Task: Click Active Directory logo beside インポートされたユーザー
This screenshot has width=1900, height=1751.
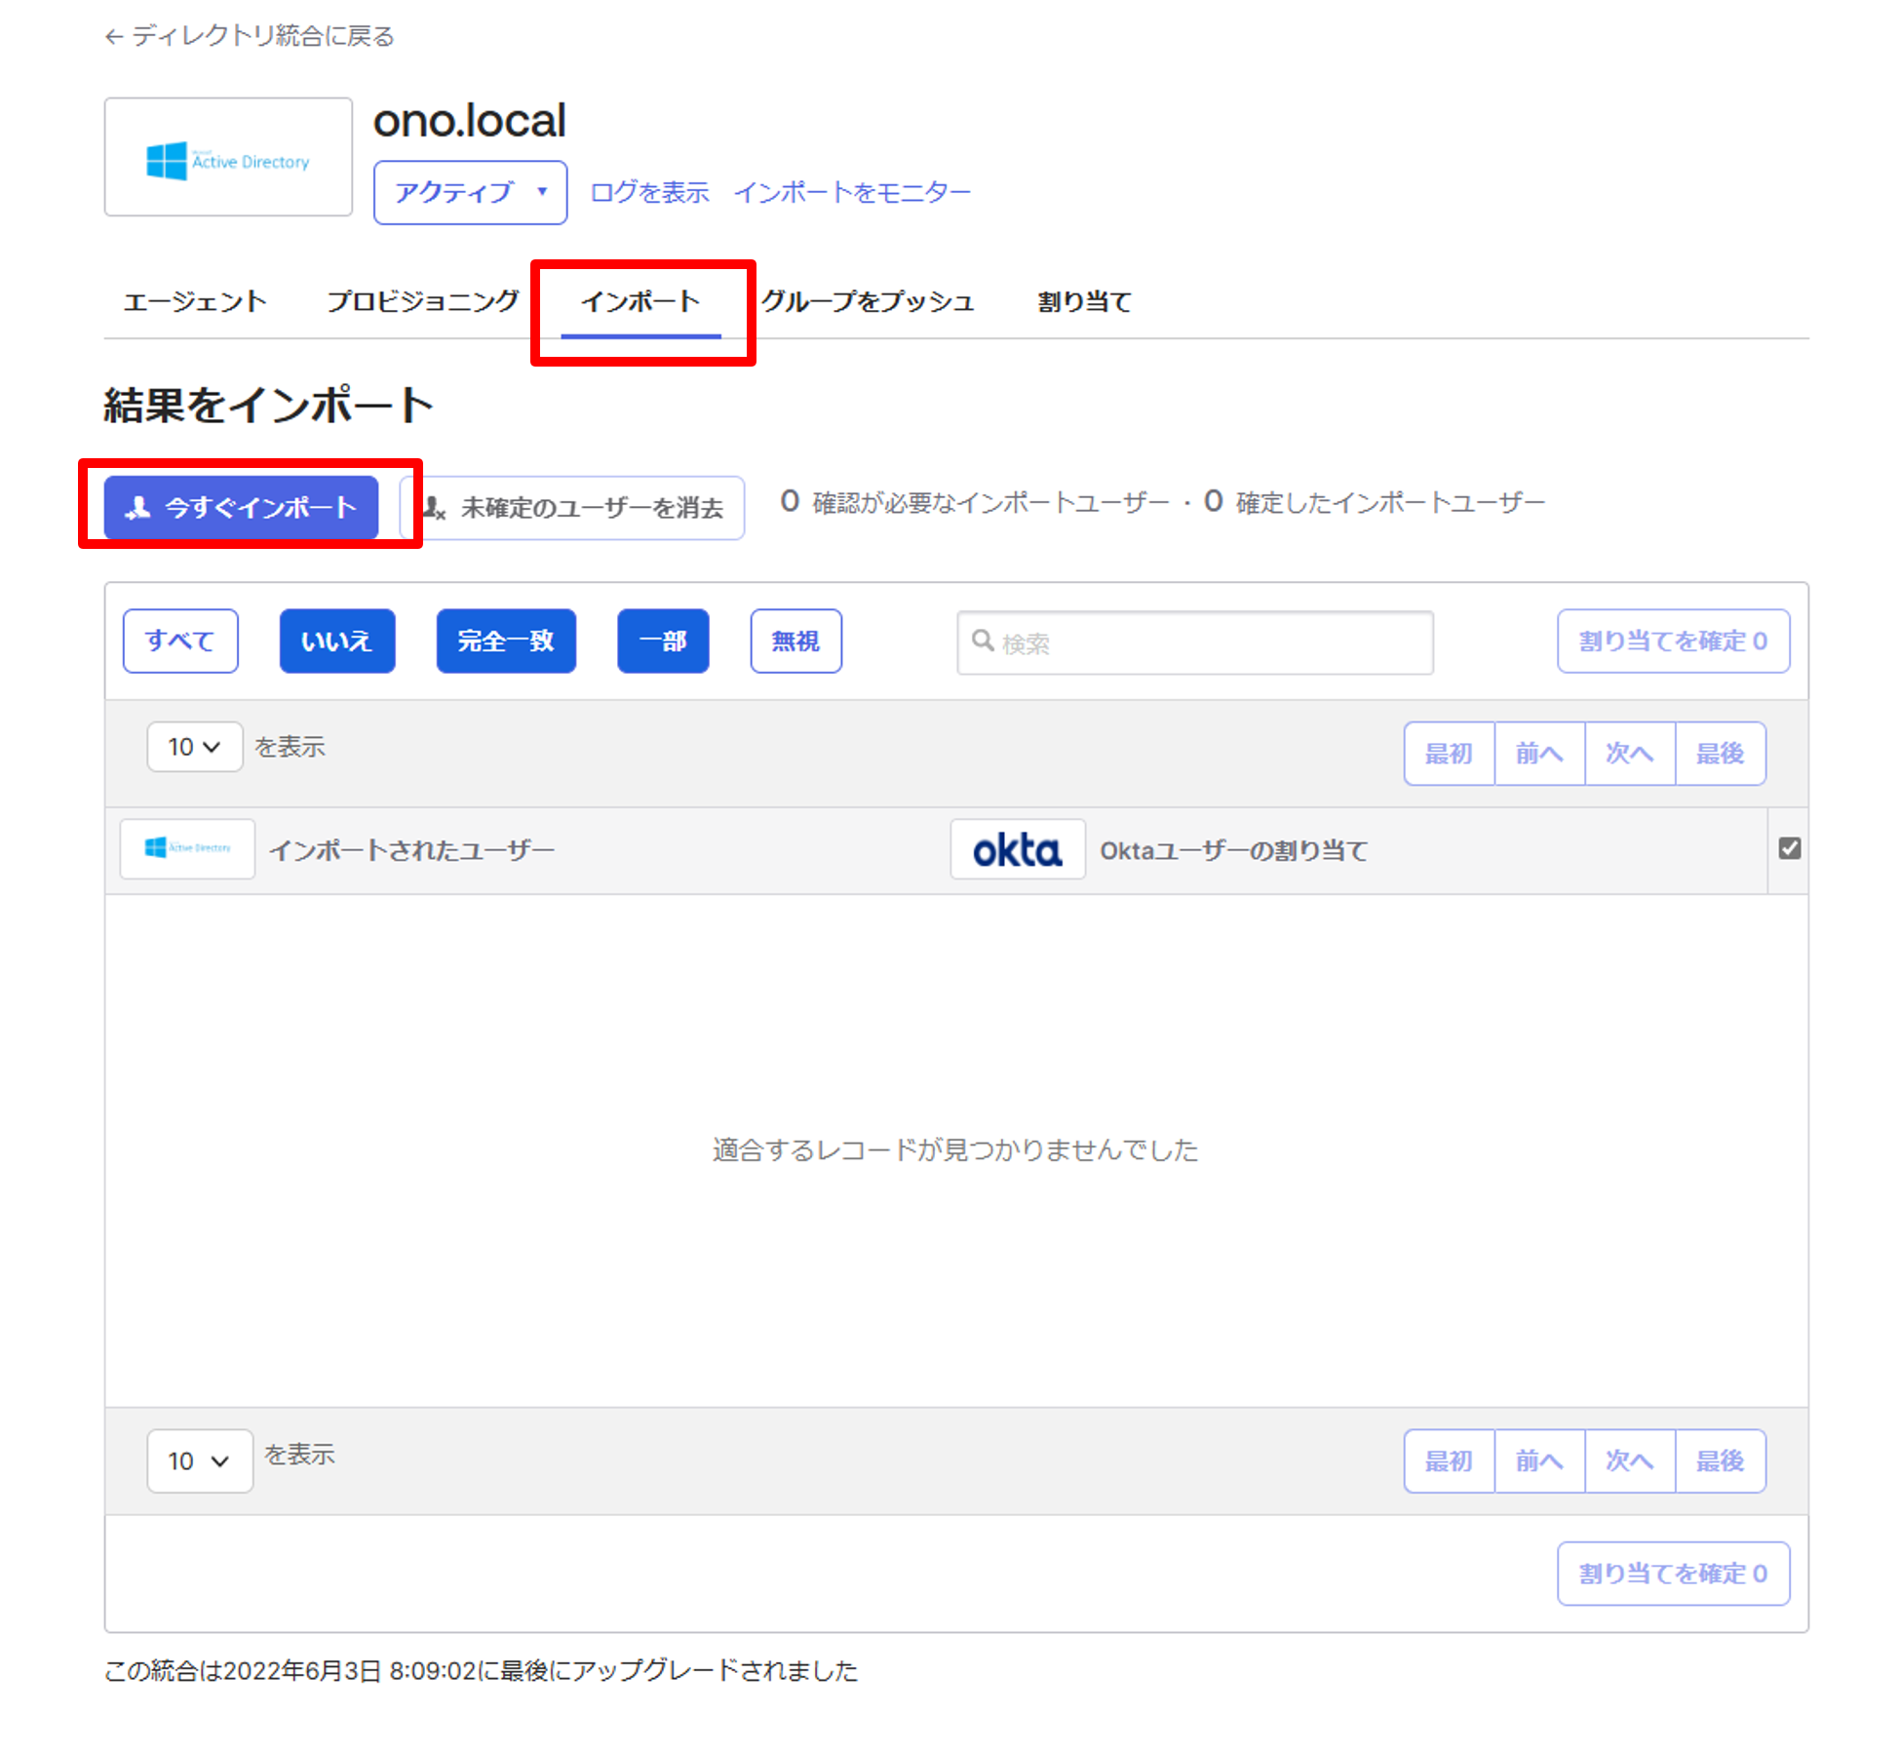Action: tap(187, 849)
